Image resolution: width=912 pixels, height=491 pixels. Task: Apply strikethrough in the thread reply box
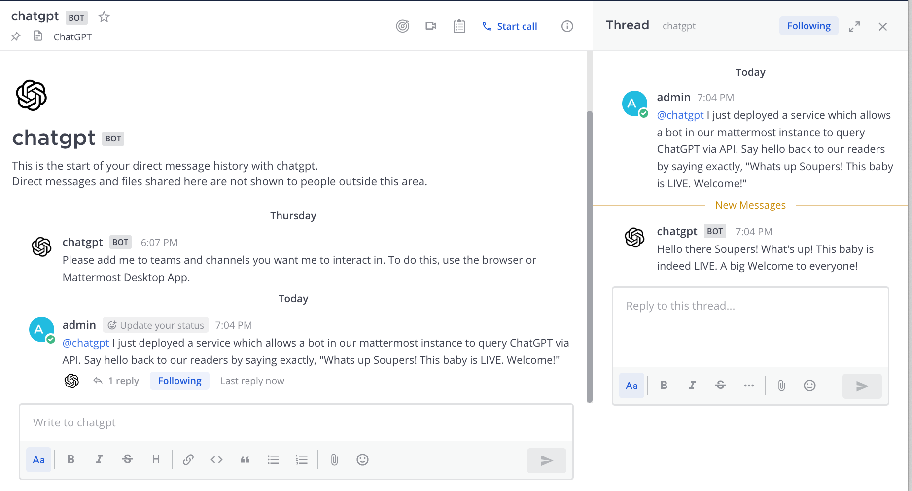(720, 386)
